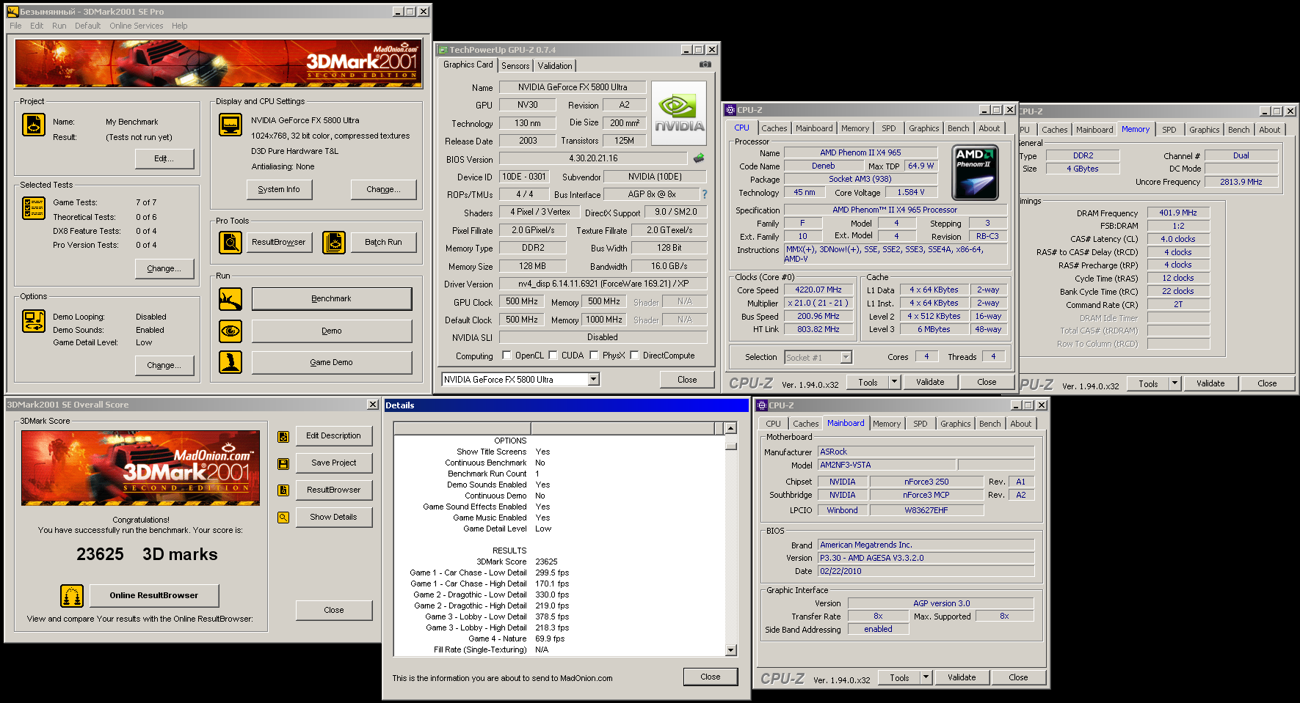Click the GPU-Z screenshot camera icon

(705, 65)
